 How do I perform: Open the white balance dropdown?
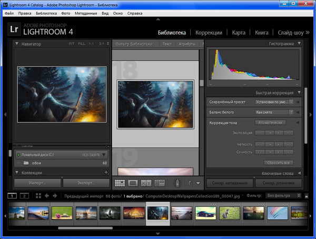coord(274,112)
